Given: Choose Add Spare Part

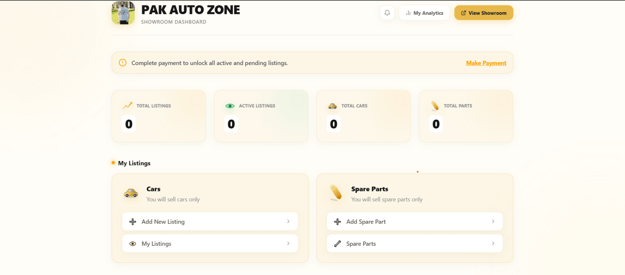Looking at the screenshot, I should pyautogui.click(x=415, y=221).
